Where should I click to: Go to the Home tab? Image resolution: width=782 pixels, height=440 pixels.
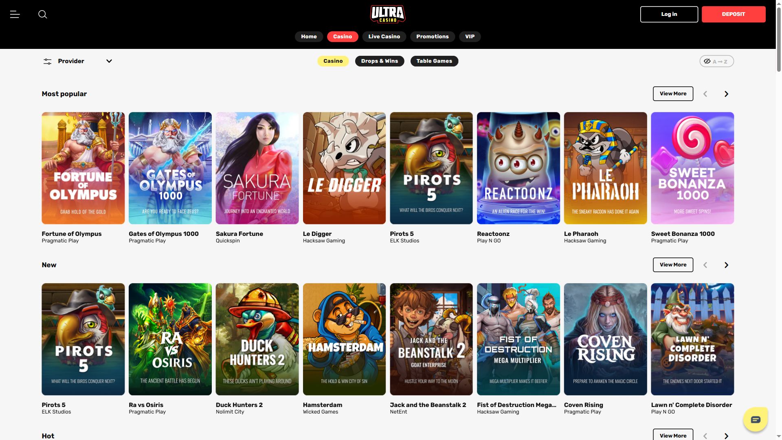[309, 37]
